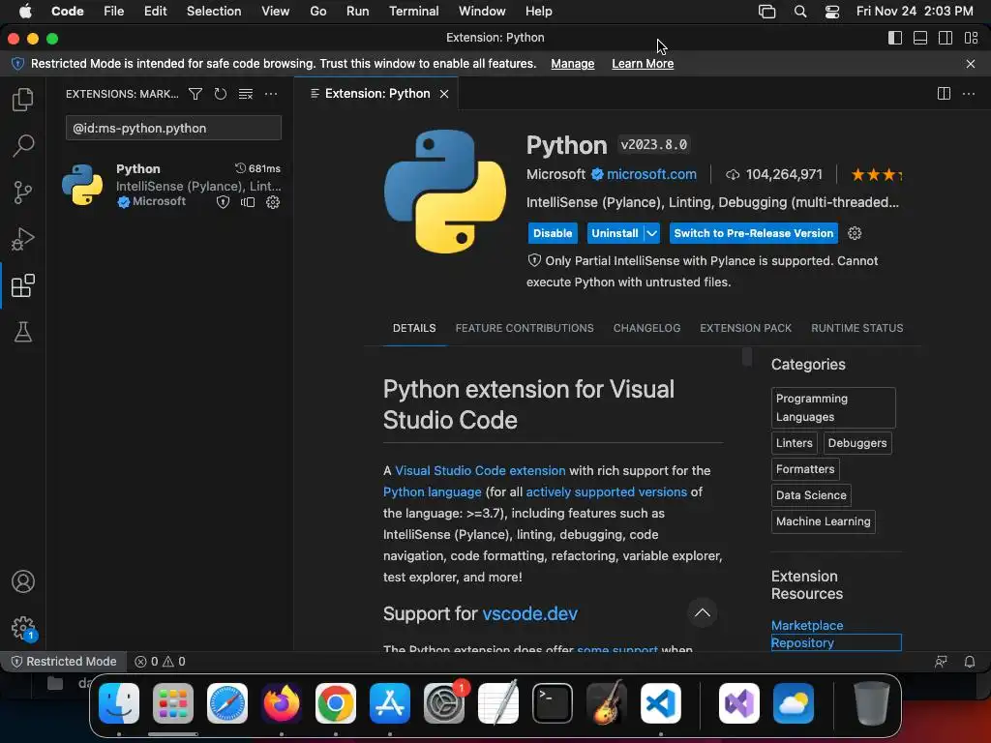Select the Machine Learning category
Image resolution: width=991 pixels, height=743 pixels.
823,521
